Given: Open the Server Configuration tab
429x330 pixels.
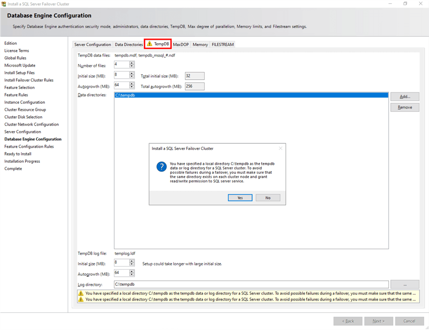Looking at the screenshot, I should click(92, 45).
